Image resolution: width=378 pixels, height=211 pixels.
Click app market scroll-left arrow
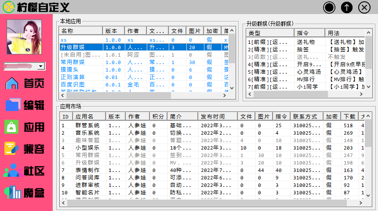[63, 203]
